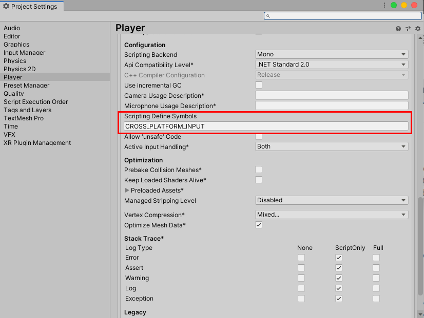Click the yellow window button
Screen dimensions: 424x318
click(x=404, y=5)
